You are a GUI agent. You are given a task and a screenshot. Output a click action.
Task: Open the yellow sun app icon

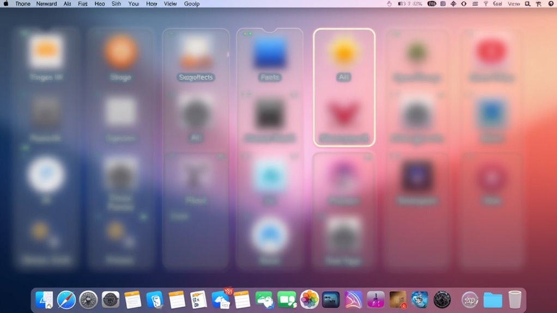pos(344,52)
